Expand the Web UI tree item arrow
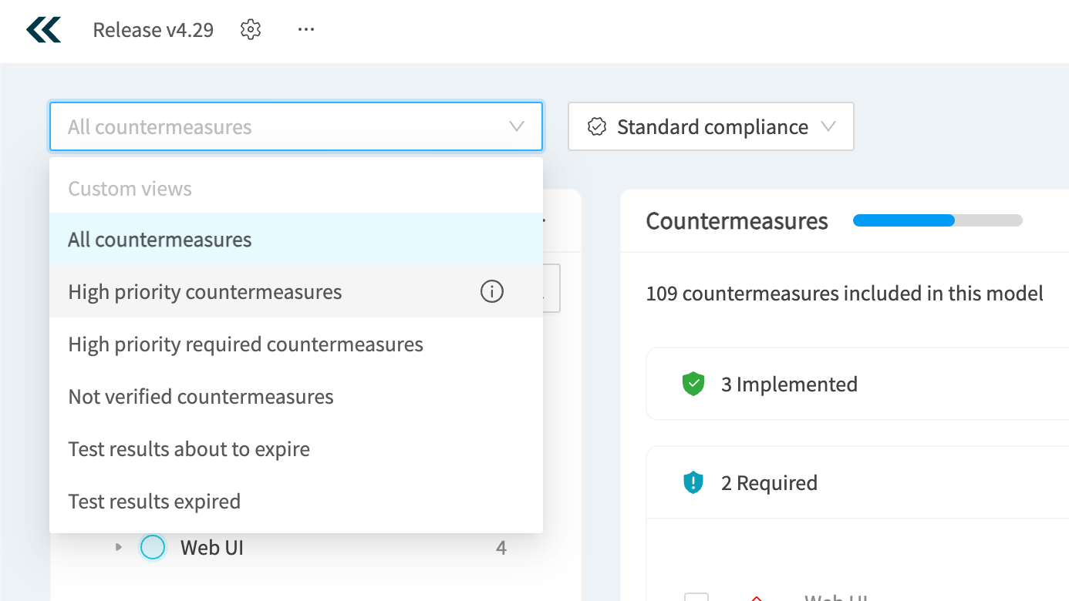 tap(119, 547)
